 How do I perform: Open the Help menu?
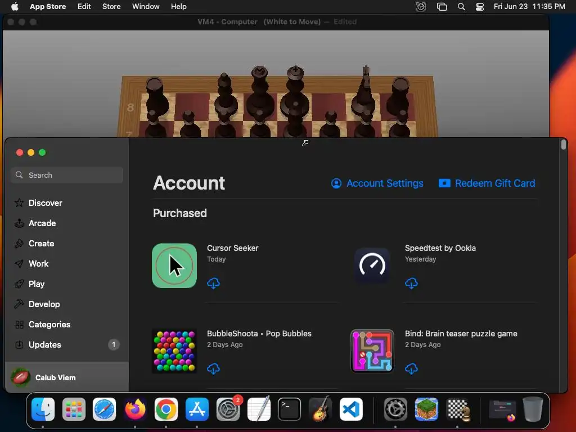pyautogui.click(x=178, y=6)
